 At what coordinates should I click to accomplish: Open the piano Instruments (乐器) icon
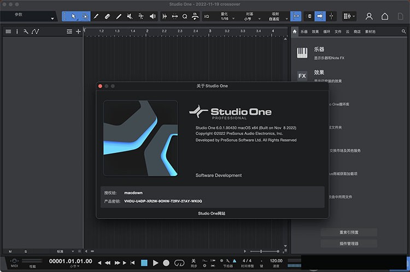pyautogui.click(x=302, y=52)
